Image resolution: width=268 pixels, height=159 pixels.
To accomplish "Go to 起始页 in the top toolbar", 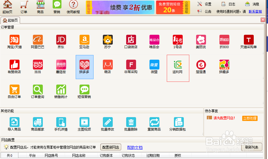I will [x=7, y=7].
